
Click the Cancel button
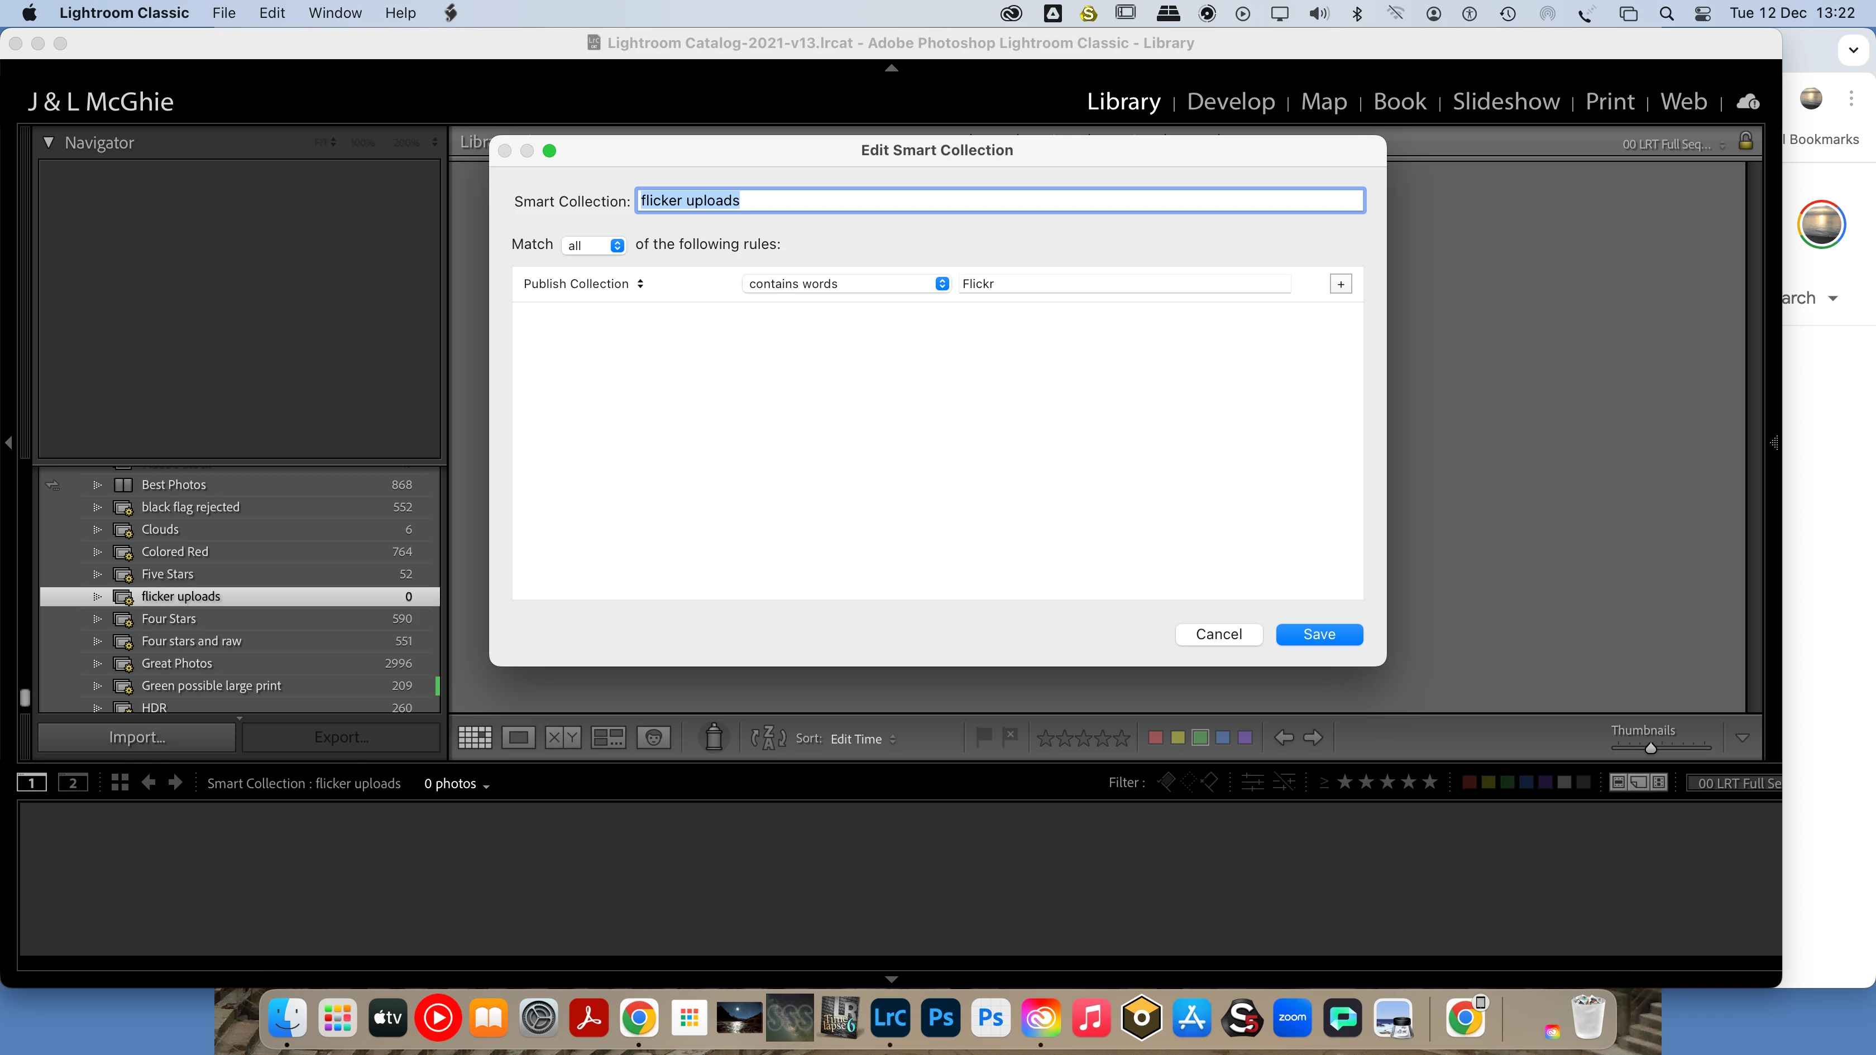coord(1218,634)
